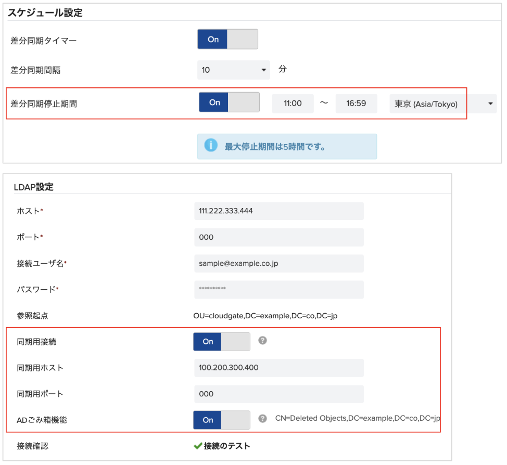Click the 16:59 stop period end time
507x465 pixels.
point(357,104)
